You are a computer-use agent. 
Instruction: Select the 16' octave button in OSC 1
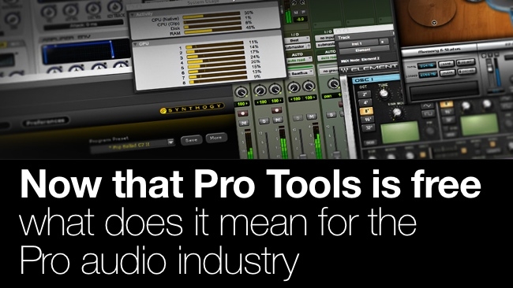pos(368,120)
